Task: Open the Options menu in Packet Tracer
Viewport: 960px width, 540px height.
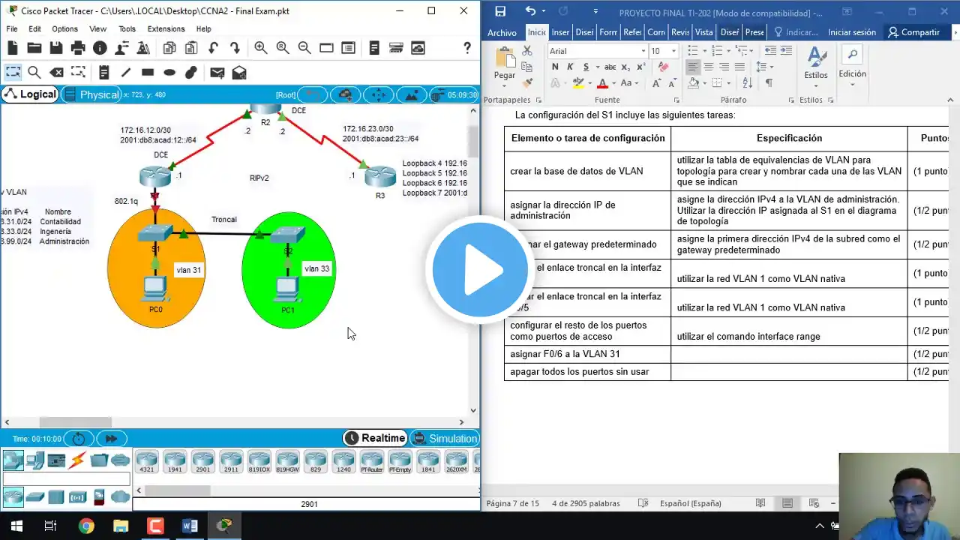Action: point(64,28)
